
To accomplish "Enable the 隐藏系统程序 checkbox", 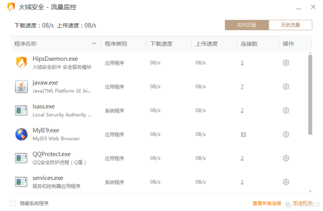I will (x=13, y=204).
